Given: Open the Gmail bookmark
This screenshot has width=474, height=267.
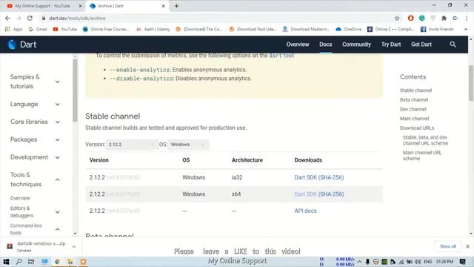Looking at the screenshot, I should click(x=38, y=29).
